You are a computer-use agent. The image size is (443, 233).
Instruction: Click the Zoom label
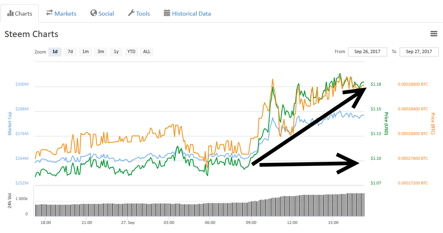tap(40, 52)
